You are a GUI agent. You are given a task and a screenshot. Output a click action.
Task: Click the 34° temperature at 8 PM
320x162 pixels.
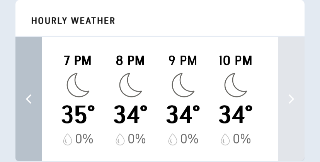coord(131,114)
